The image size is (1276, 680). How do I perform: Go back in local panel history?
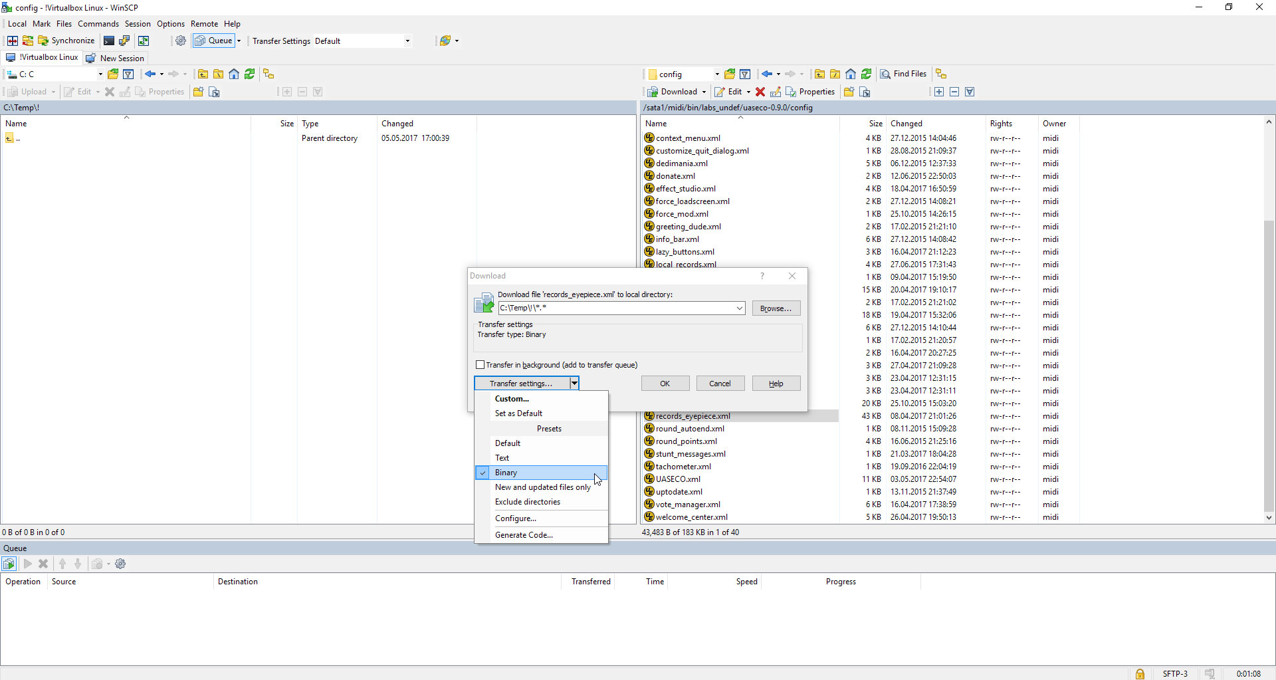point(150,74)
